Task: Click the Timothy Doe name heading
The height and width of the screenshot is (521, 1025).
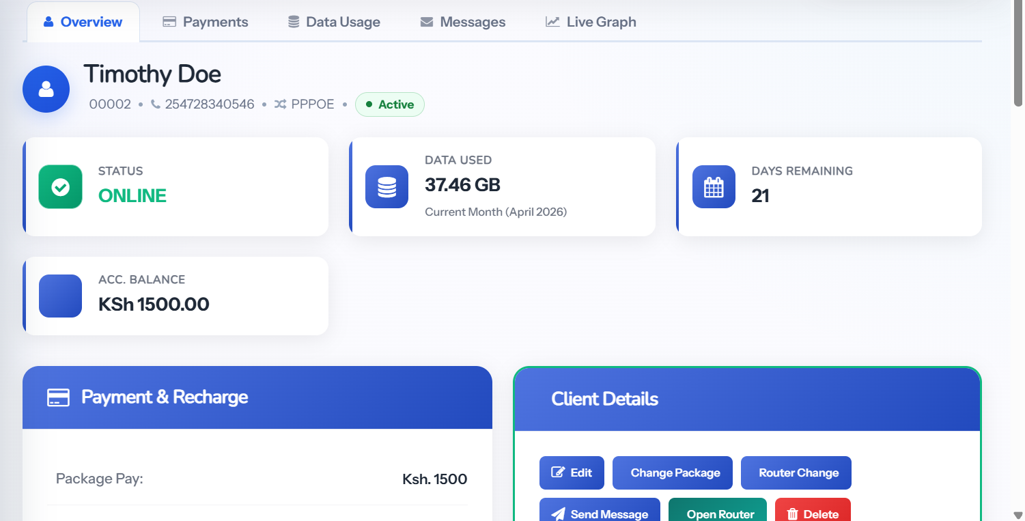Action: click(x=152, y=74)
